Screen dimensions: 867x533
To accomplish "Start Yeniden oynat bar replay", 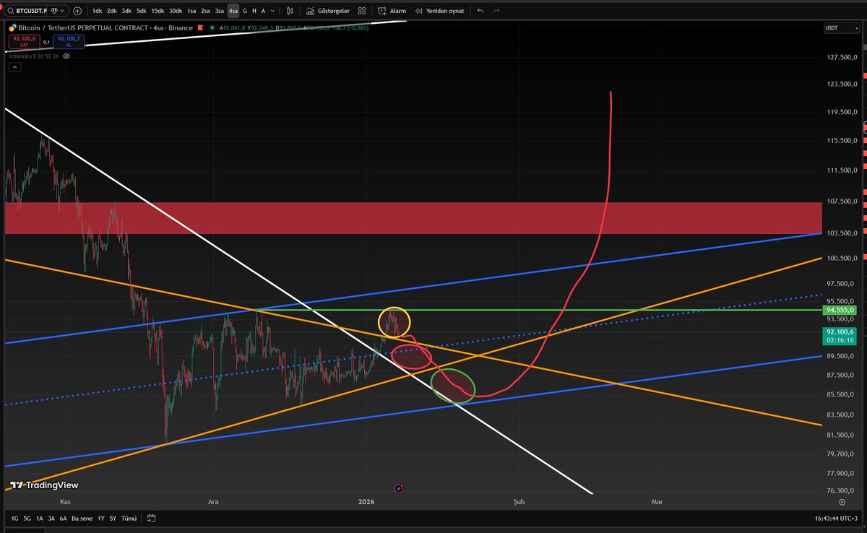I will point(439,11).
